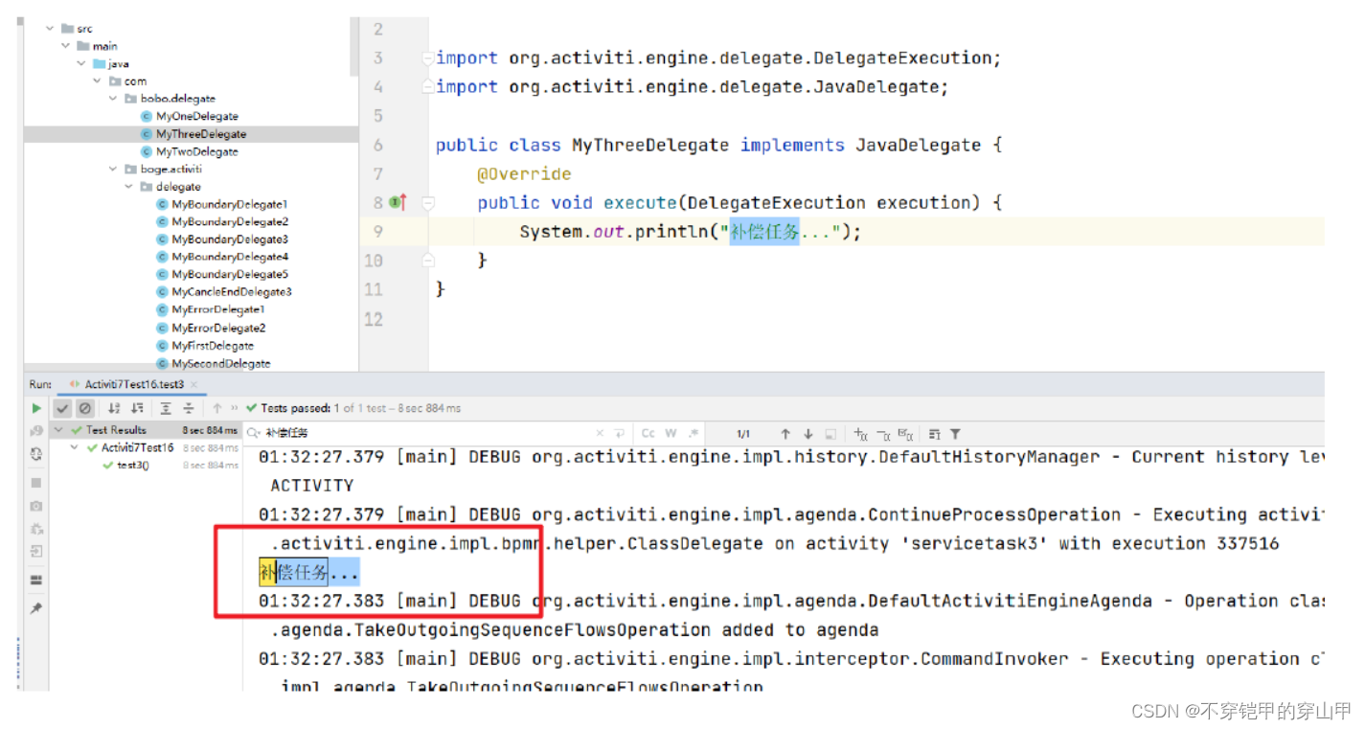Click the attach debugger bug icon

36,528
